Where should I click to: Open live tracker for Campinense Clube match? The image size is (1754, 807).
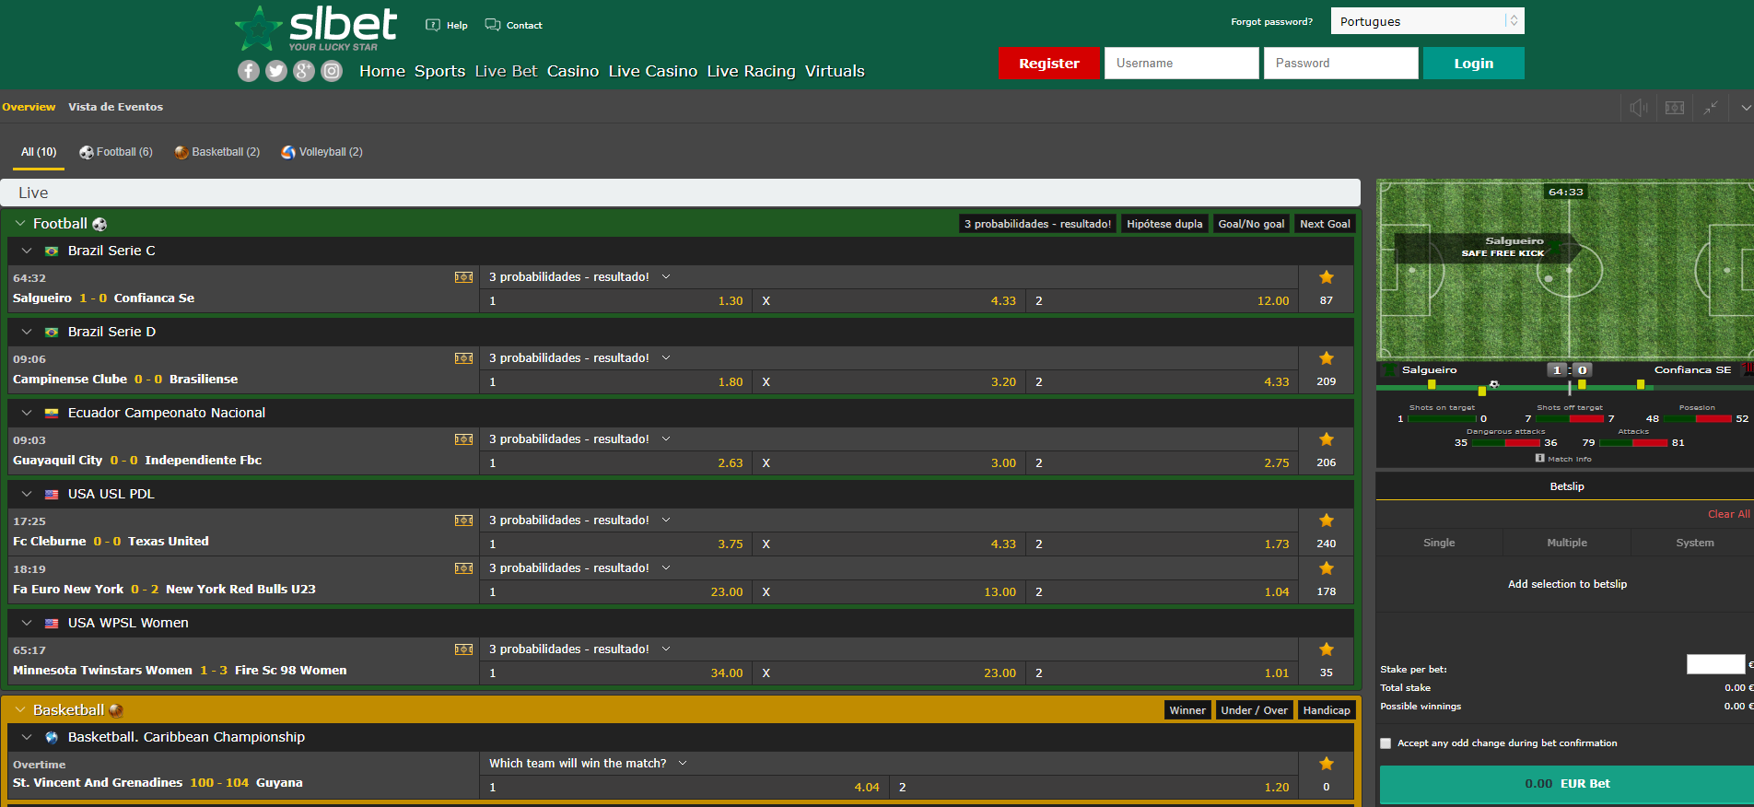point(463,358)
